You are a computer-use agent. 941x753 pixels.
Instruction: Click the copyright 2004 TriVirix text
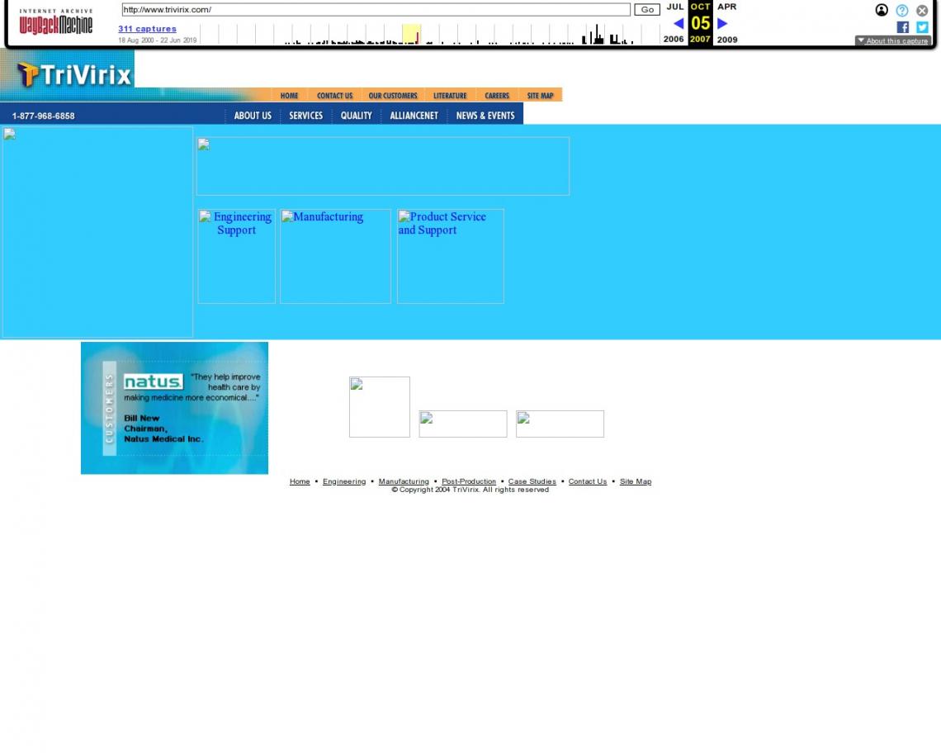tap(470, 490)
